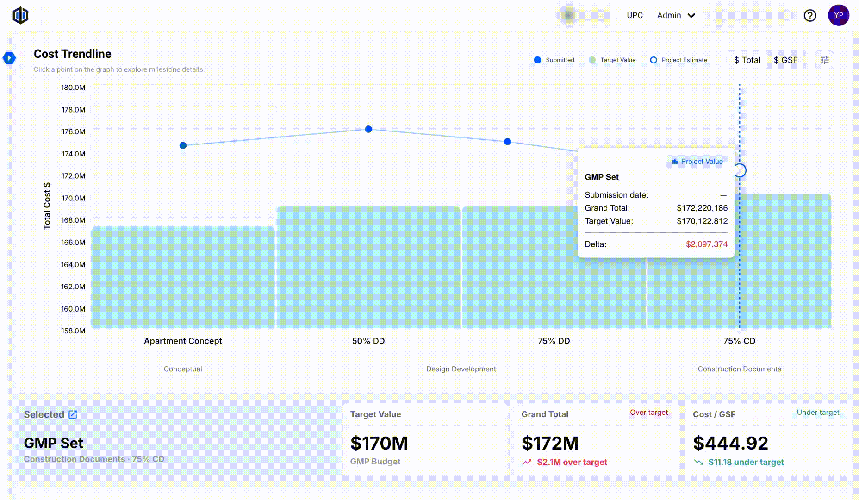This screenshot has height=500, width=859.
Task: Expand the collapsed sidebar hexagon arrow
Action: tap(9, 58)
